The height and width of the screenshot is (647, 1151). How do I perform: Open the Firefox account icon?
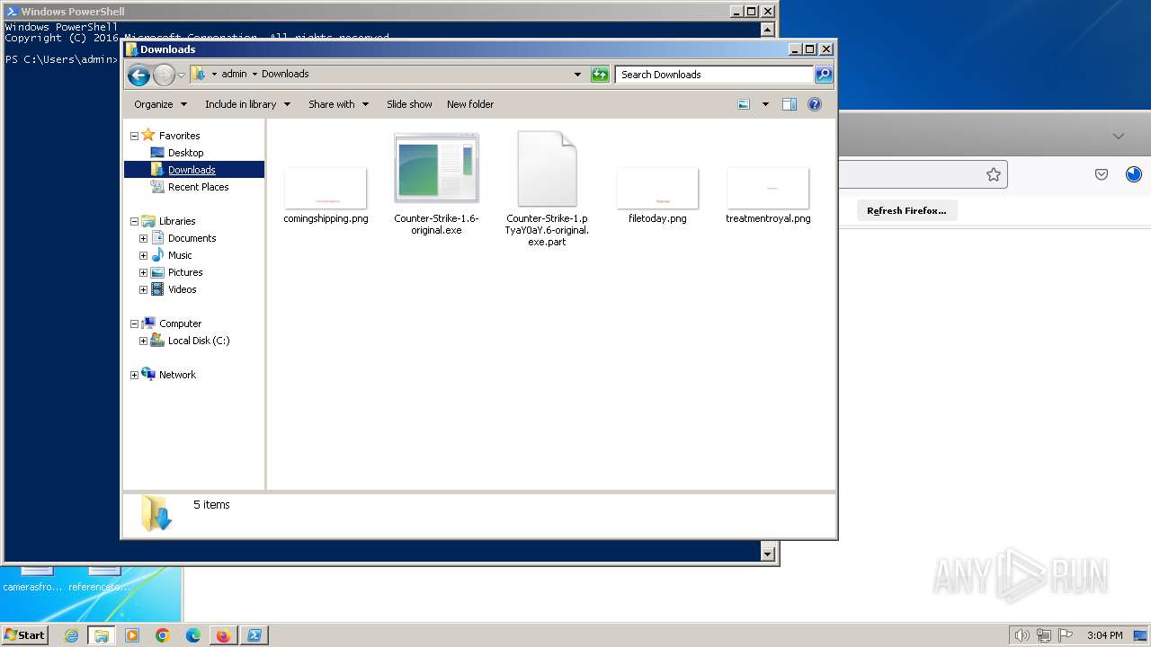[1134, 174]
